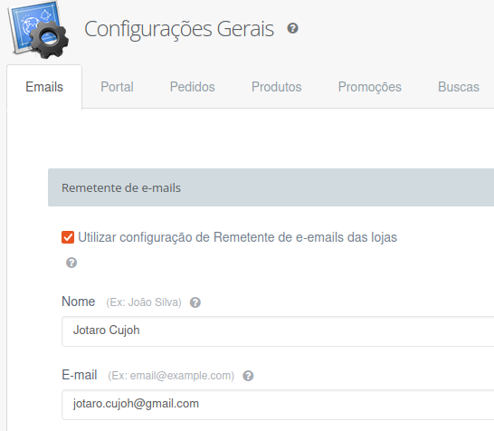
Task: Show help tooltip for the E-mail field
Action: 248,376
